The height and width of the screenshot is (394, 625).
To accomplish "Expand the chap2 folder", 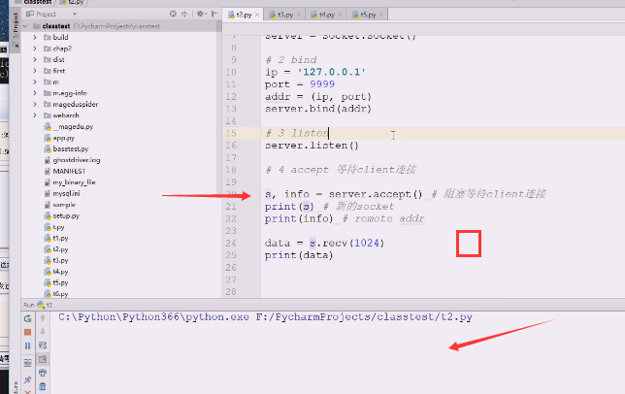I will tap(35, 49).
